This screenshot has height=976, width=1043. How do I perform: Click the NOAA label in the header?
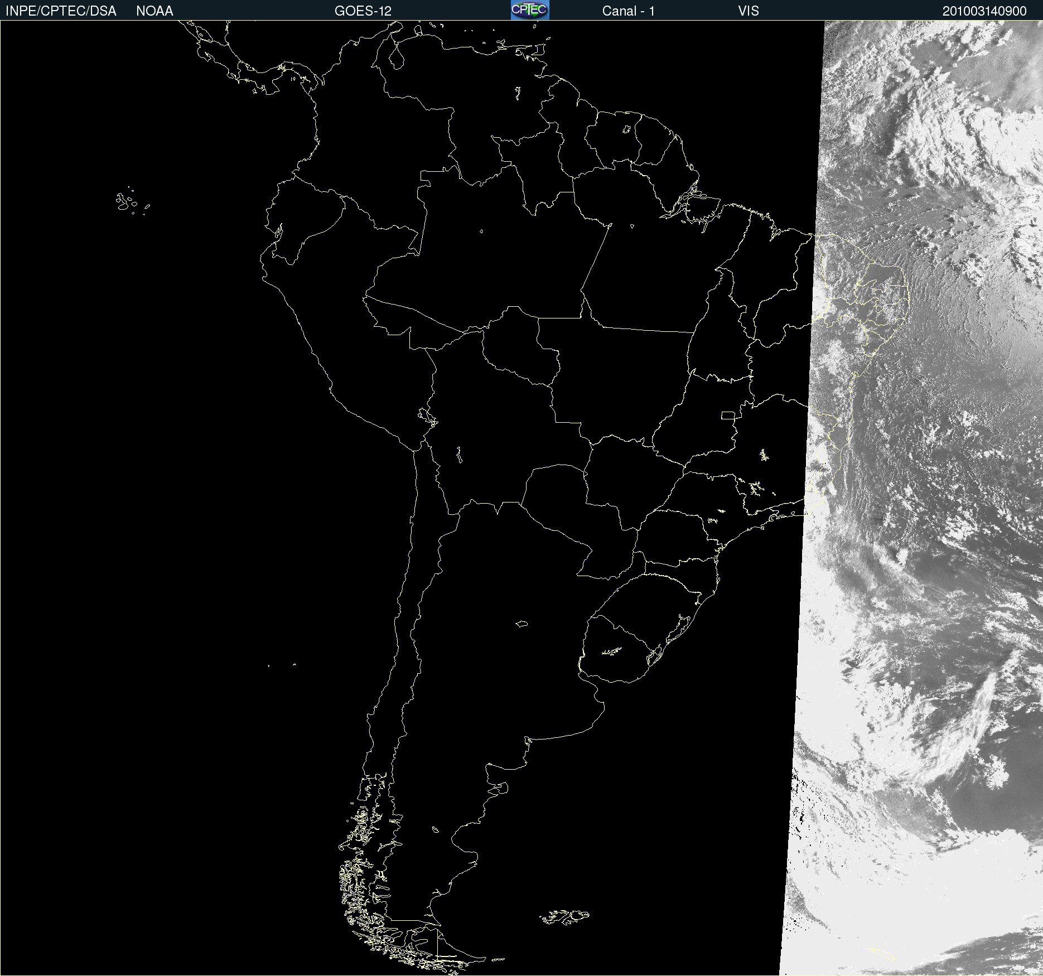(154, 11)
